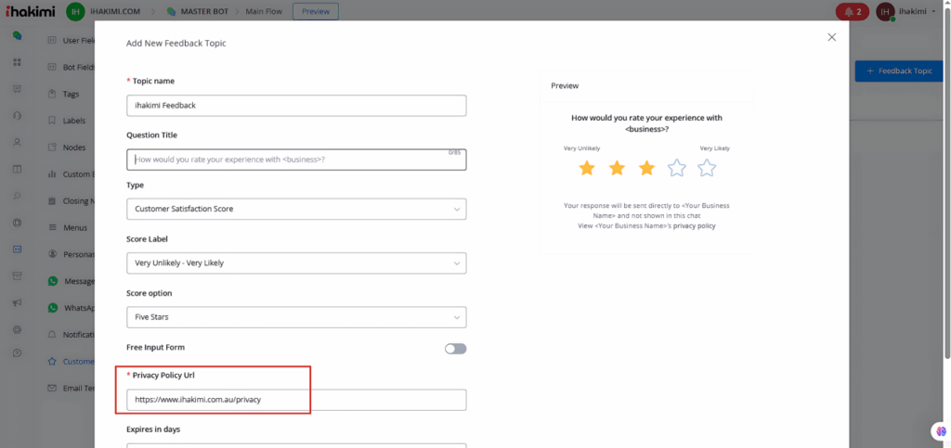Click the Privacy Policy Url text field

tap(296, 400)
